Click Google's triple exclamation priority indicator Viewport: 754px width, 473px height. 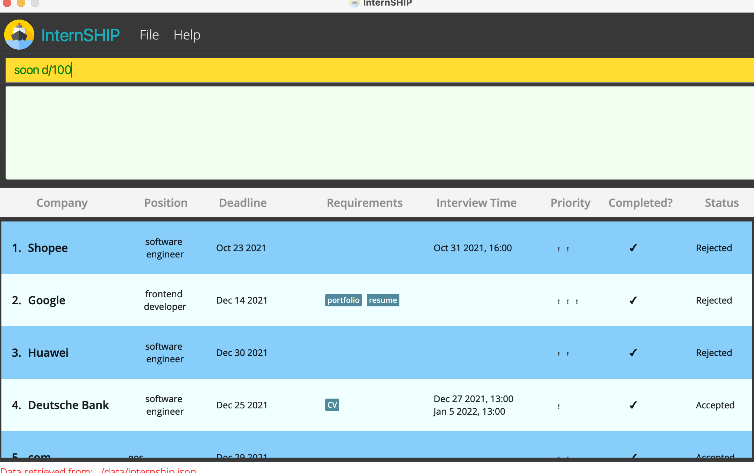[567, 301]
